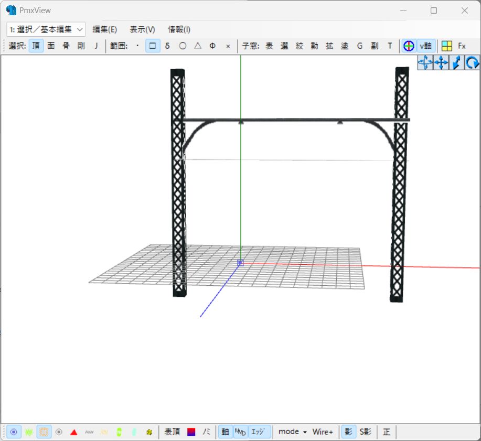Toggle the pale yellow lines icon
This screenshot has width=481, height=441.
[104, 432]
